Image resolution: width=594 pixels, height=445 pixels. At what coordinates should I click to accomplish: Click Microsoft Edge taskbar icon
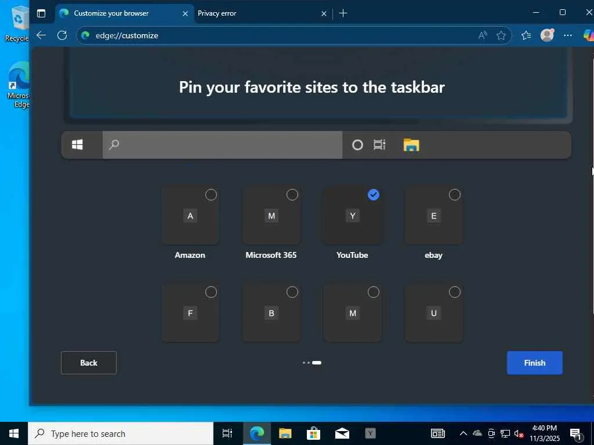pyautogui.click(x=257, y=433)
